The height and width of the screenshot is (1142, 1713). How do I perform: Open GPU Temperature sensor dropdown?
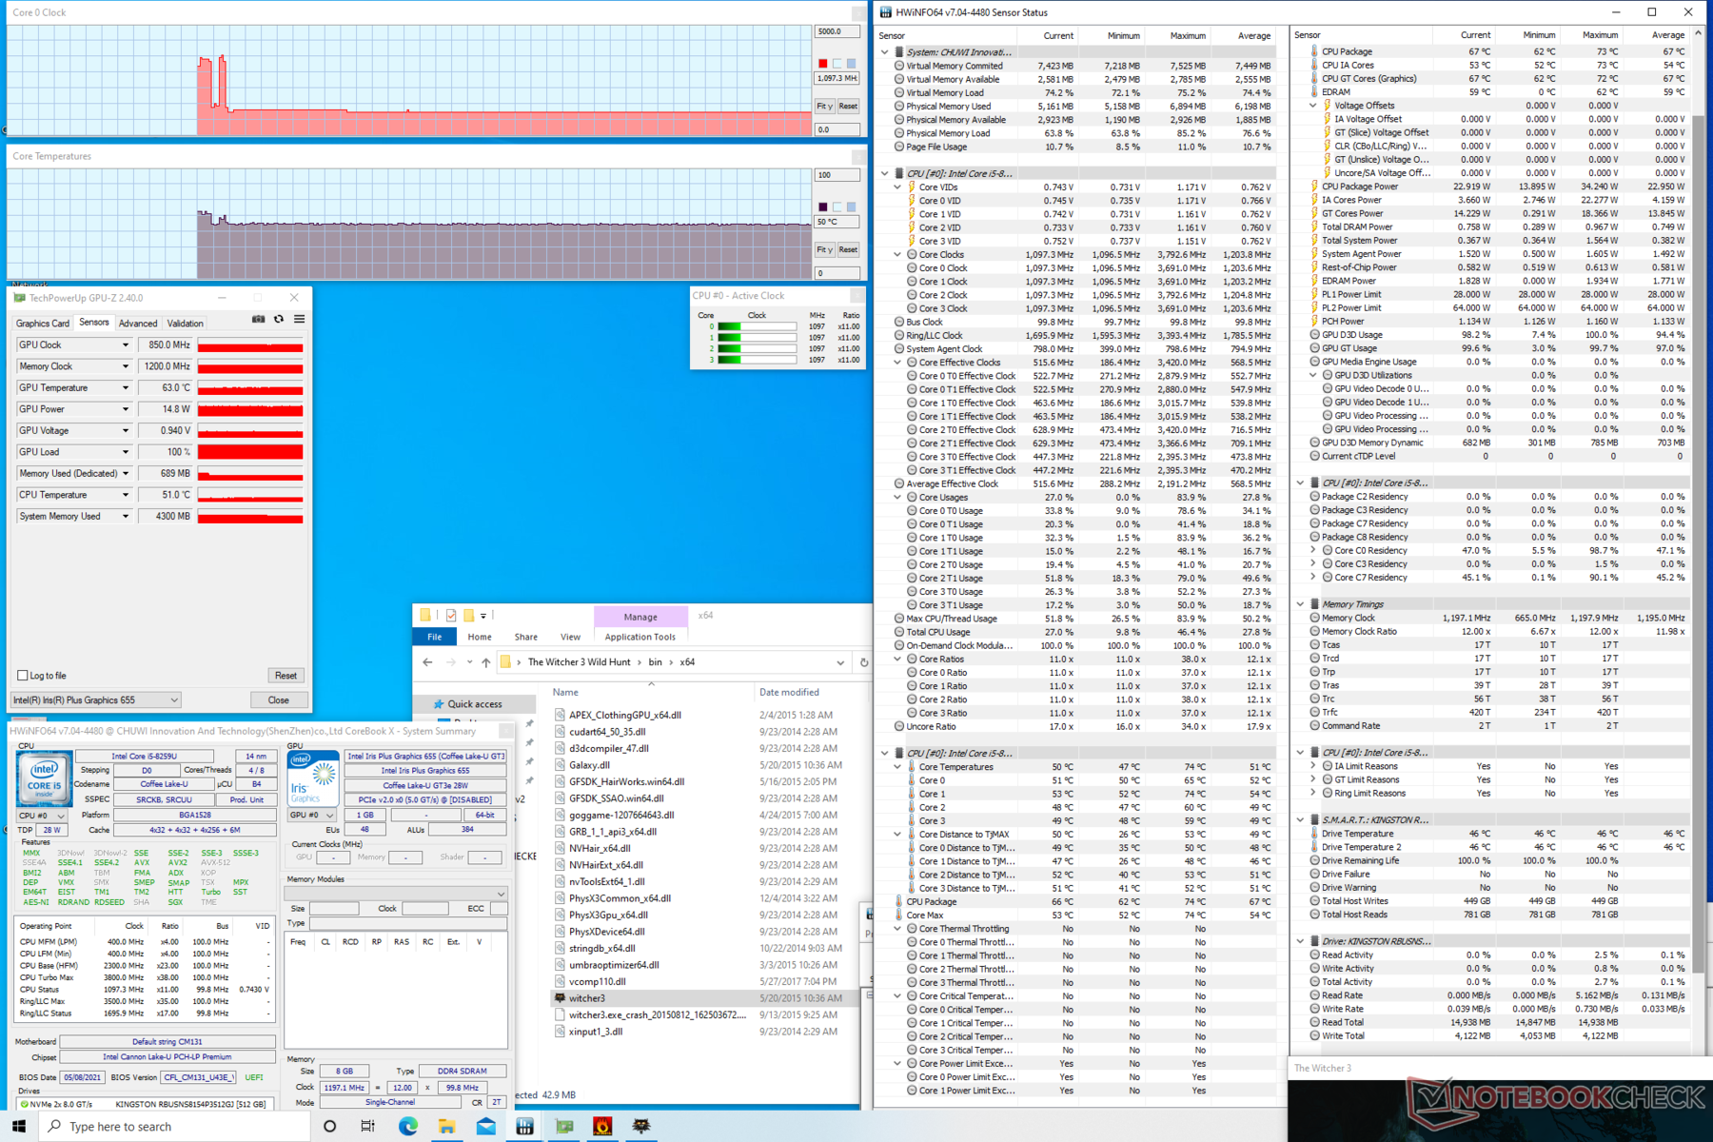pyautogui.click(x=125, y=388)
